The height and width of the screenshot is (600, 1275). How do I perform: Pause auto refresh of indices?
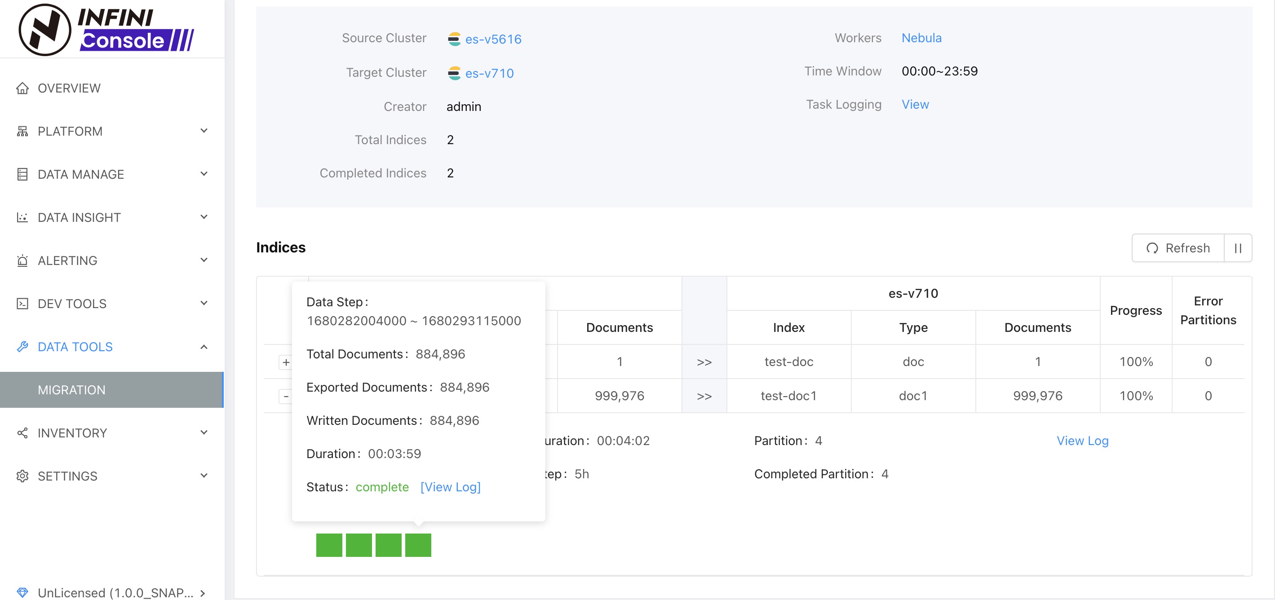1237,248
